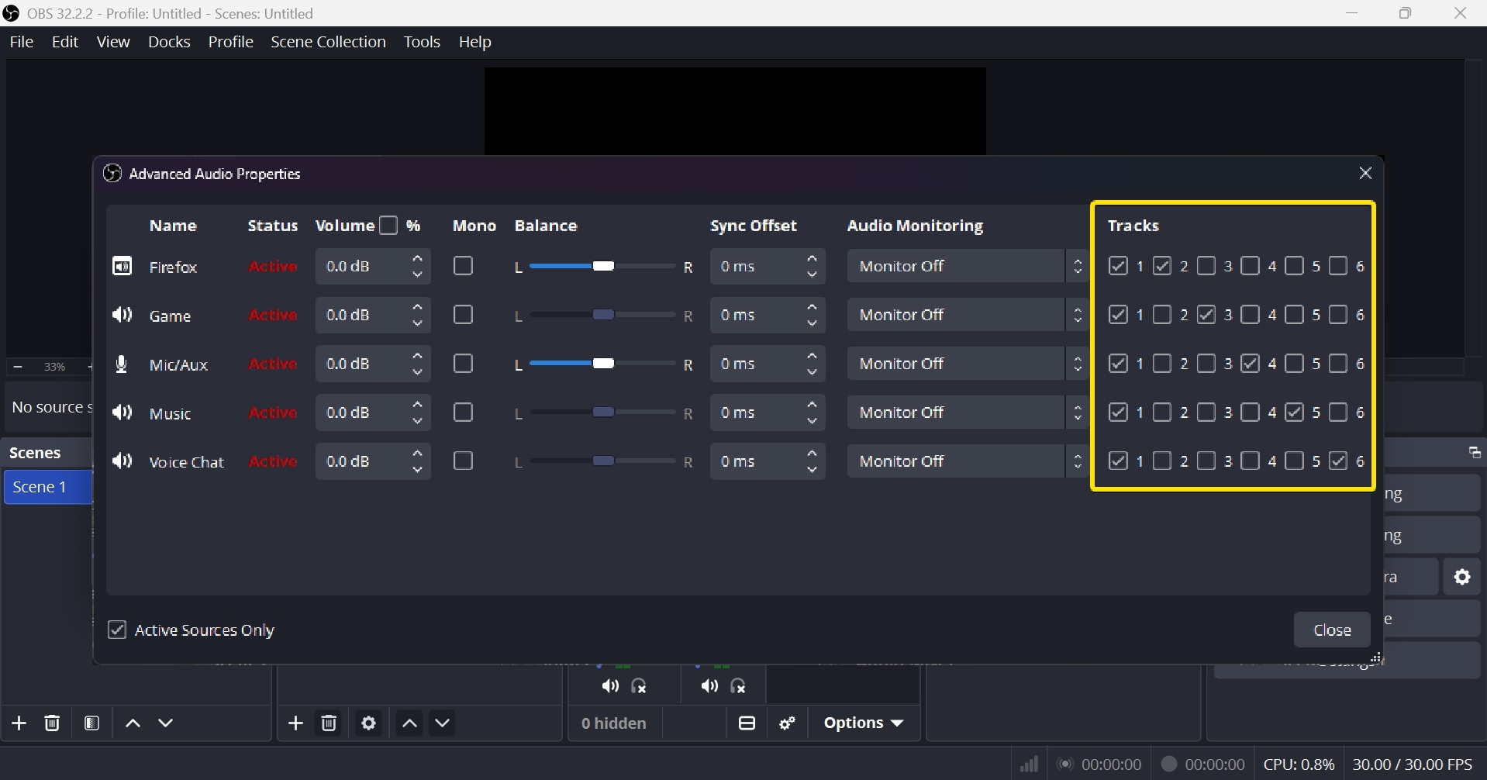Image resolution: width=1487 pixels, height=780 pixels.
Task: Open advanced audio properties gears icon
Action: (x=788, y=723)
